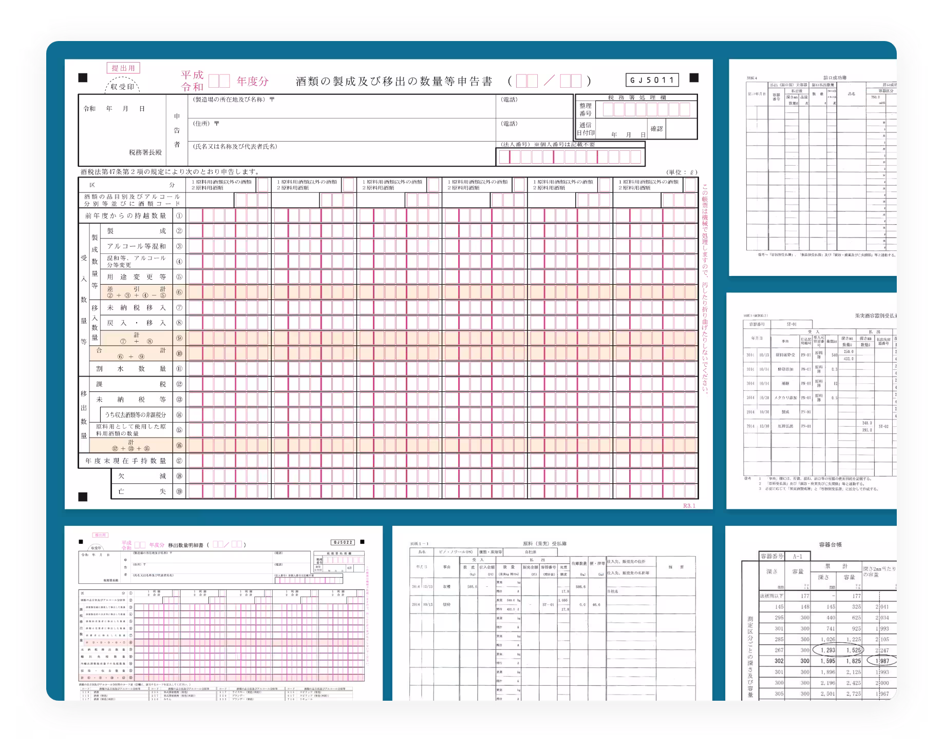
Task: Open the 移出数量明細書 form thumbnail
Action: click(223, 613)
